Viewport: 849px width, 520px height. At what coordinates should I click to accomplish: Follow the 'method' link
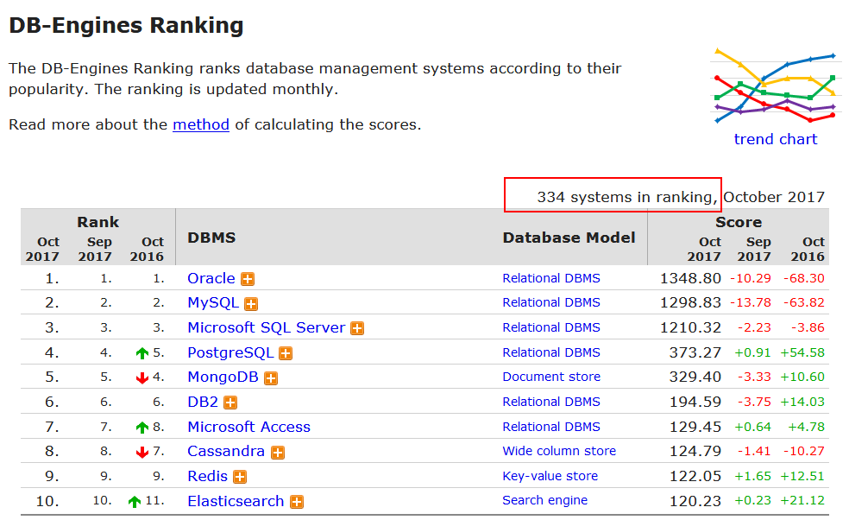(201, 124)
